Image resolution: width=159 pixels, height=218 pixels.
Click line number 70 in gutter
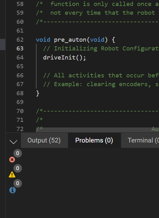coord(20,111)
